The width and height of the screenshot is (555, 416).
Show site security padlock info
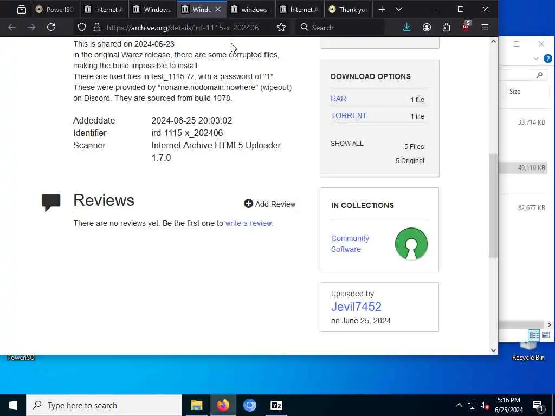(x=96, y=28)
